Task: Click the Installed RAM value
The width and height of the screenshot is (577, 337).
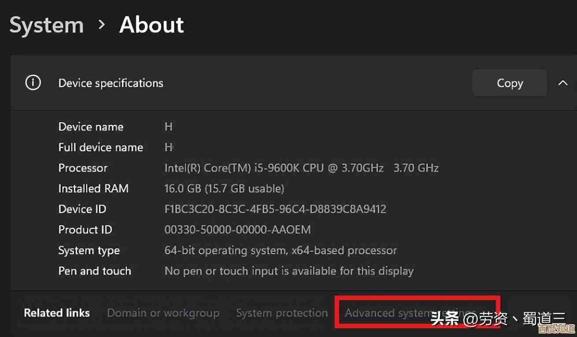Action: (224, 188)
